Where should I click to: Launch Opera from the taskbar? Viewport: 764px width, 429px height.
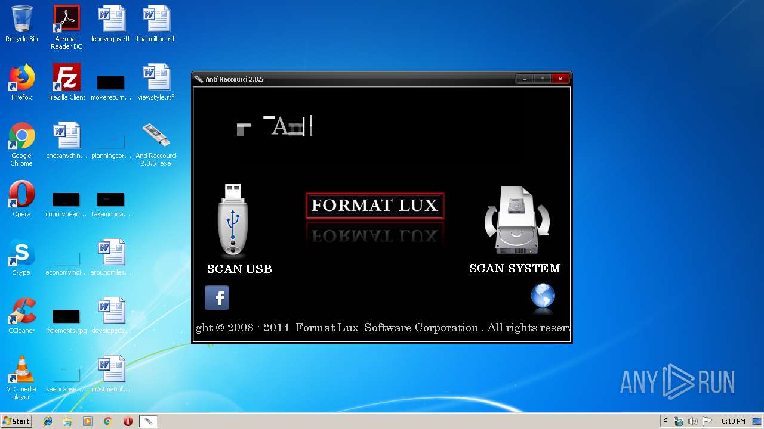coord(128,421)
